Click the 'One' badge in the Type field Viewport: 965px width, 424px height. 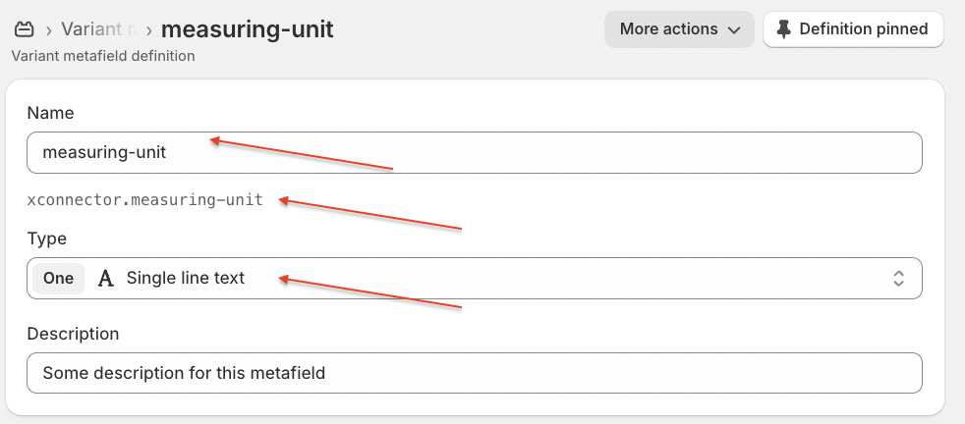(59, 278)
